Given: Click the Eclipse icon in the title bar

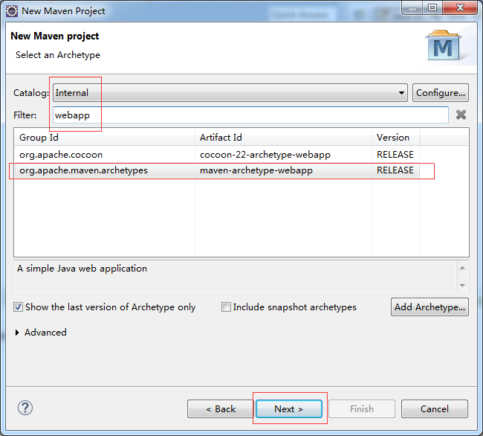Looking at the screenshot, I should [12, 11].
